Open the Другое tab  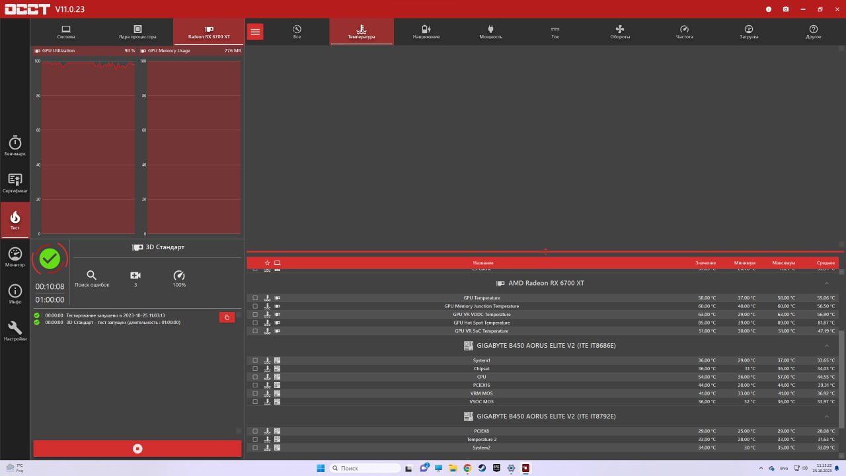click(814, 32)
